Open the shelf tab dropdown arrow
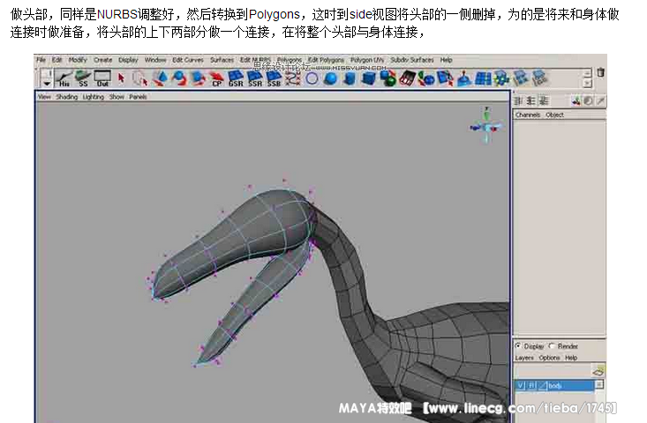 47,84
